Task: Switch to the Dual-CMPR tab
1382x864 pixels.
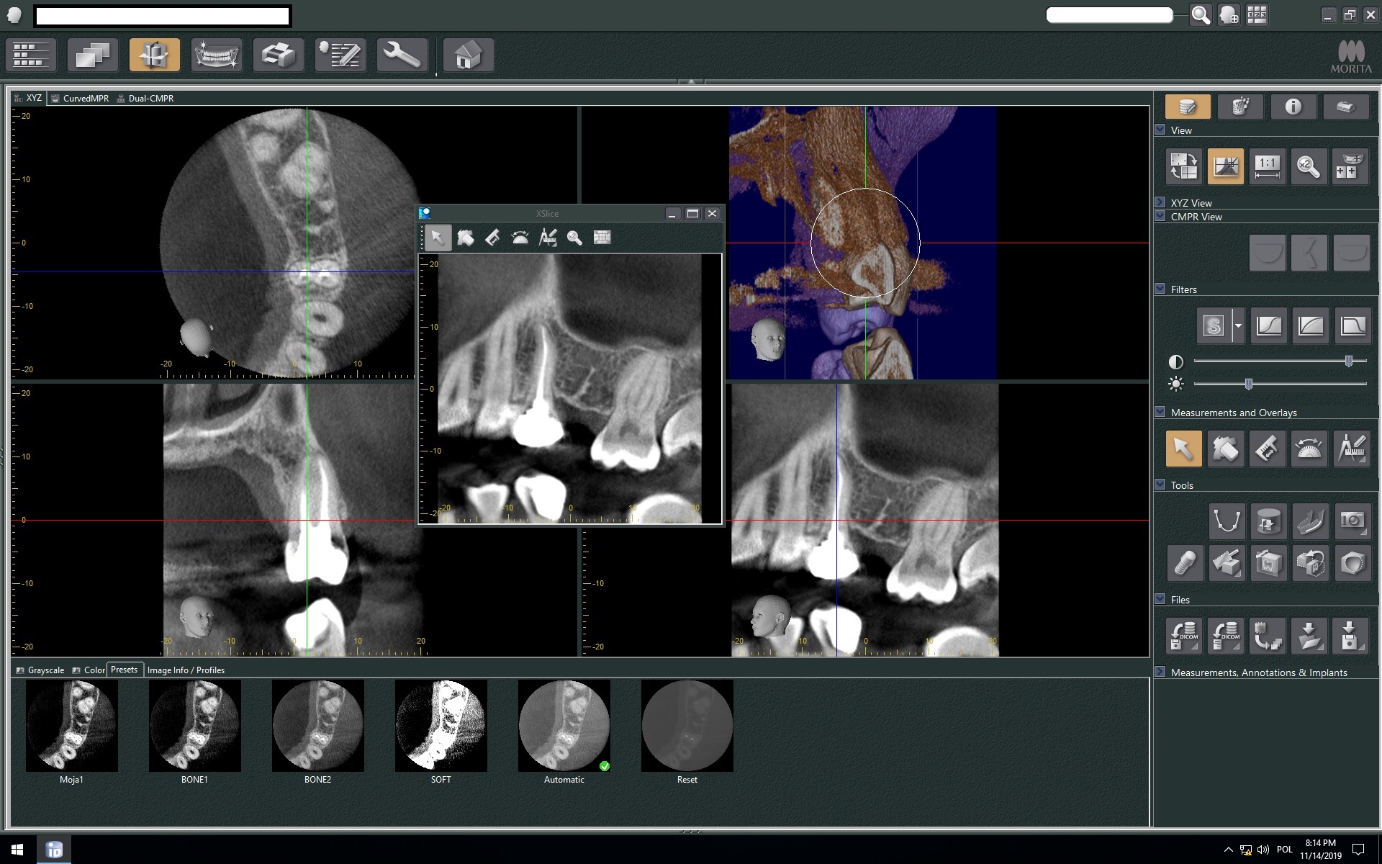Action: (145, 98)
